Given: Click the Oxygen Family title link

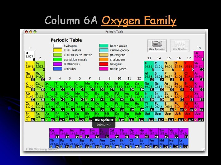Looking at the screenshot, I should [x=139, y=20].
